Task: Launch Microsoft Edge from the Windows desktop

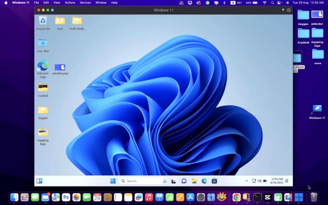Action: 43,66
